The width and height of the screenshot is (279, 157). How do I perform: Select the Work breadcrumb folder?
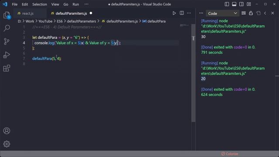30,21
